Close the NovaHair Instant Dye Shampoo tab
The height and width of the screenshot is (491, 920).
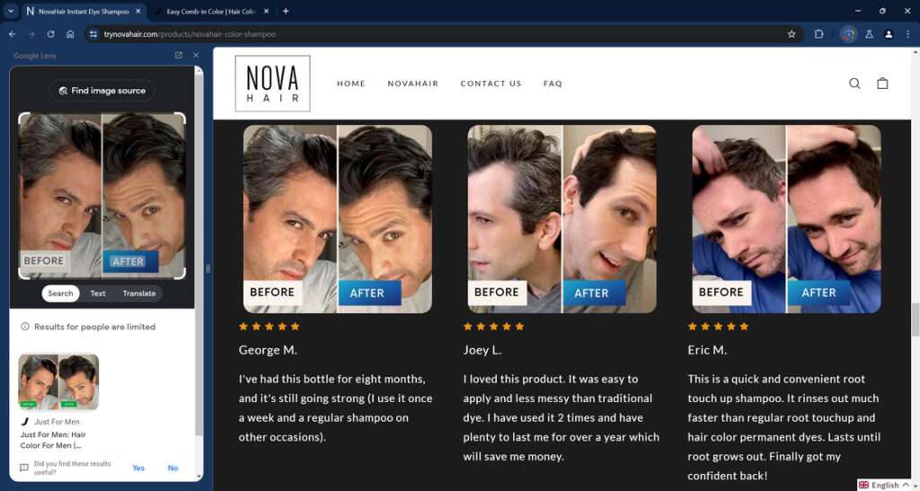point(137,11)
